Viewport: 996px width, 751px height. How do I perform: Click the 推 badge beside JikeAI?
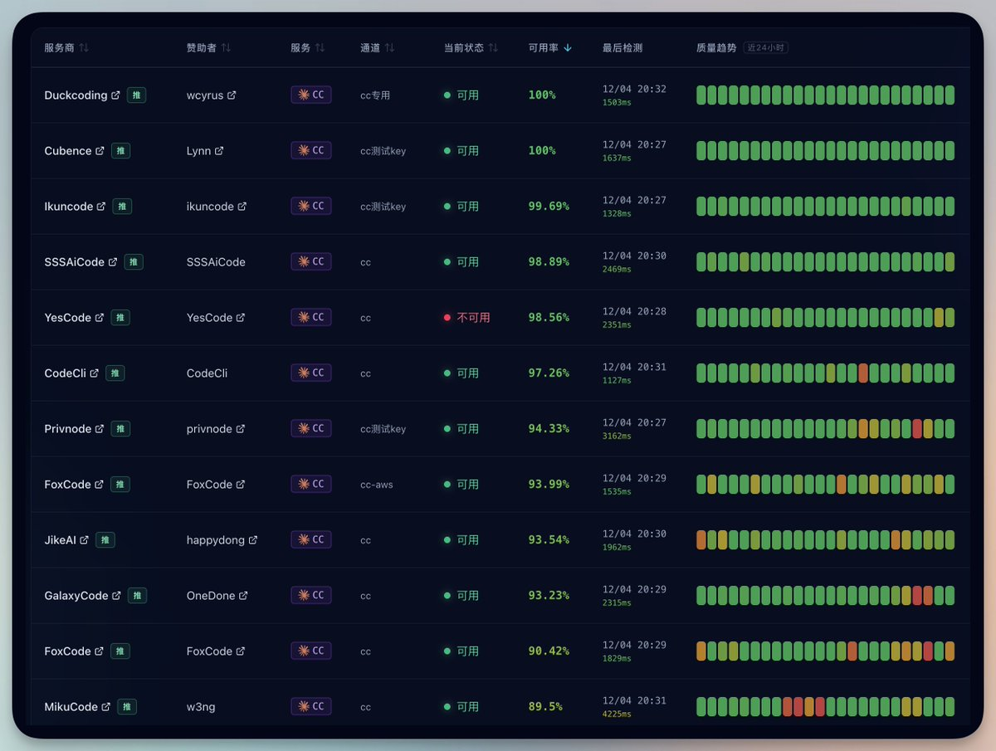tap(105, 540)
